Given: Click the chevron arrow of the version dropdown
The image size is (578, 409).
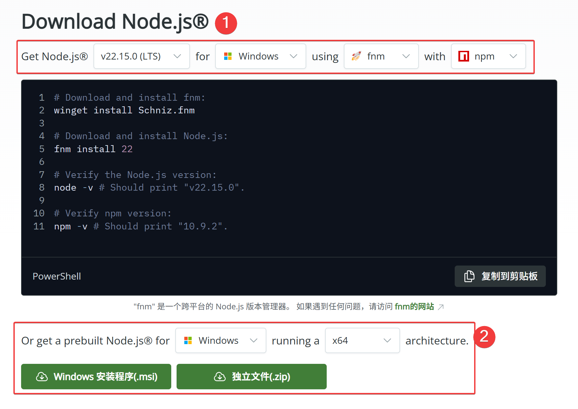Looking at the screenshot, I should pyautogui.click(x=177, y=56).
